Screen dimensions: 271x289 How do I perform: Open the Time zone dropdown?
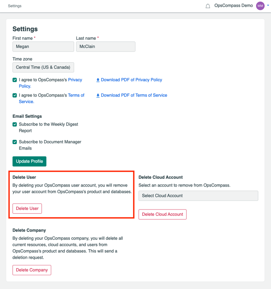(x=43, y=67)
